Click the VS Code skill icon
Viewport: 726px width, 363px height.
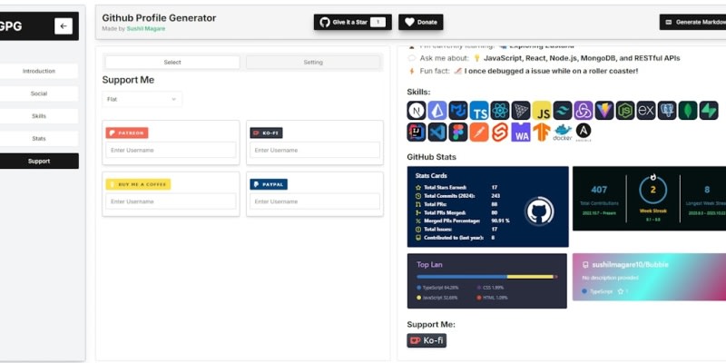point(437,132)
